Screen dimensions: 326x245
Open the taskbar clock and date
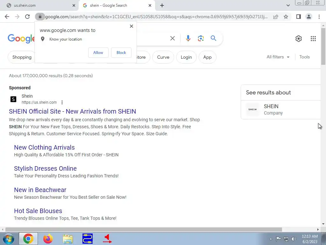click(x=310, y=239)
